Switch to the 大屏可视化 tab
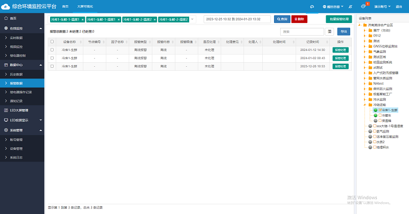 click(85, 7)
